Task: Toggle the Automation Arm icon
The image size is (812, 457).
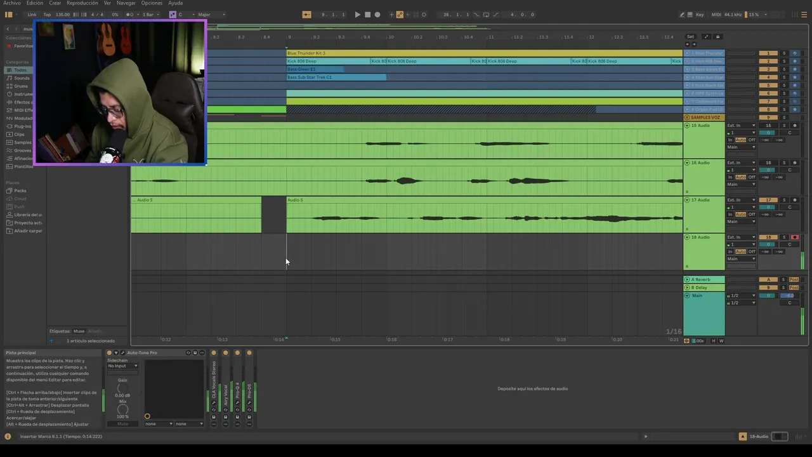Action: pyautogui.click(x=400, y=15)
